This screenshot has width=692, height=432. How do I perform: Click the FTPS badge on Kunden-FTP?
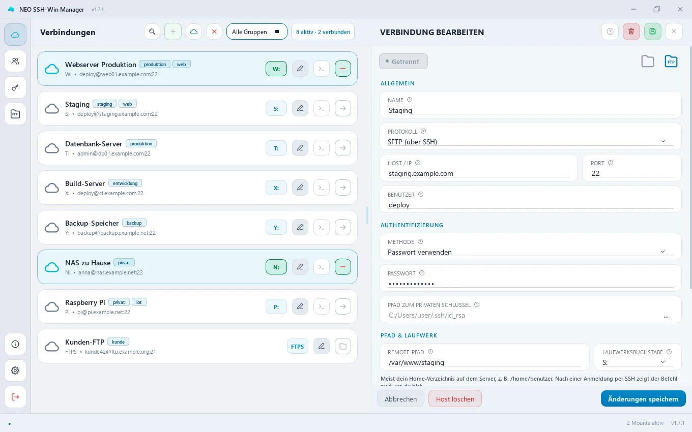click(298, 346)
